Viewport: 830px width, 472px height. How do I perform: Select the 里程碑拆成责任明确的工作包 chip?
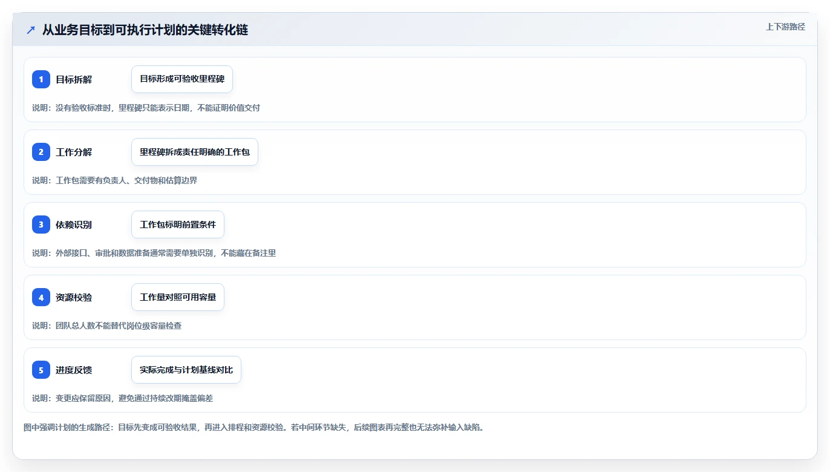[195, 152]
